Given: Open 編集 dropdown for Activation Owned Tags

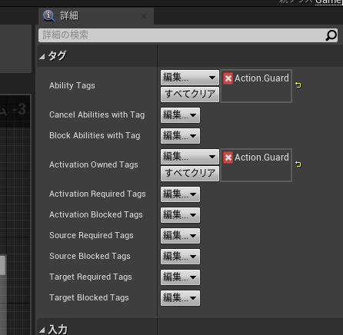Looking at the screenshot, I should (x=190, y=157).
